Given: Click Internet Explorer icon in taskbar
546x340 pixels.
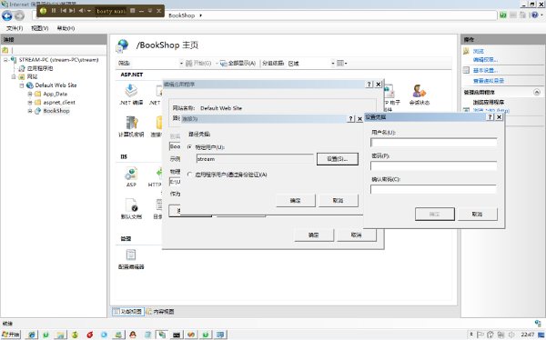Looking at the screenshot, I should click(31, 335).
